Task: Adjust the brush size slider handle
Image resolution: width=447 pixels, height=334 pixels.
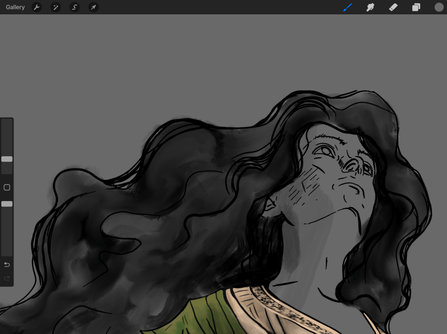Action: point(7,159)
